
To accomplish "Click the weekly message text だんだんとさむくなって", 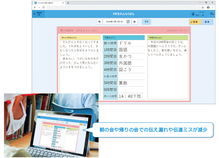I will point(80,55).
